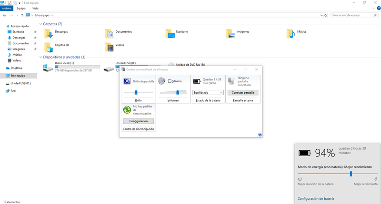
Task: Click the Pantalla externa label
Action: tap(243, 100)
